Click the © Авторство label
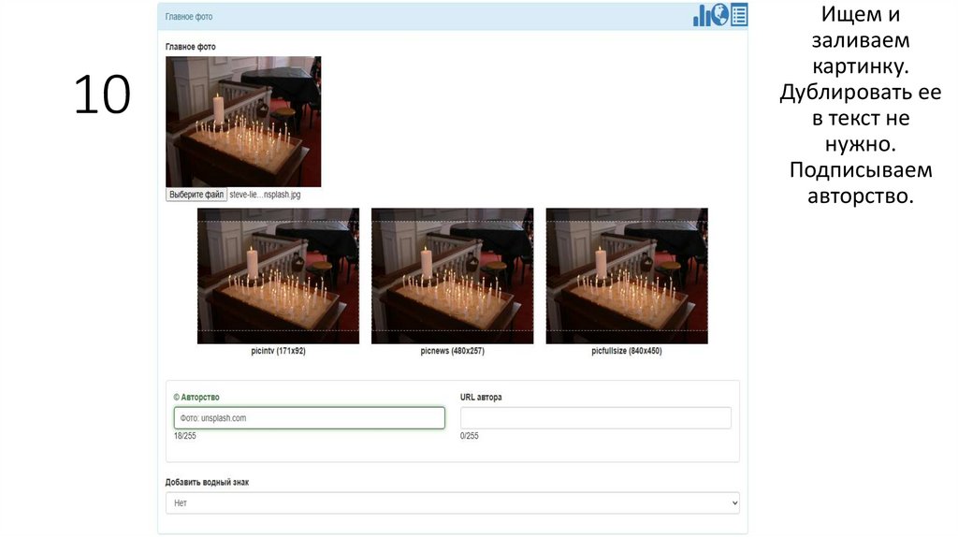The image size is (958, 537). 196,397
